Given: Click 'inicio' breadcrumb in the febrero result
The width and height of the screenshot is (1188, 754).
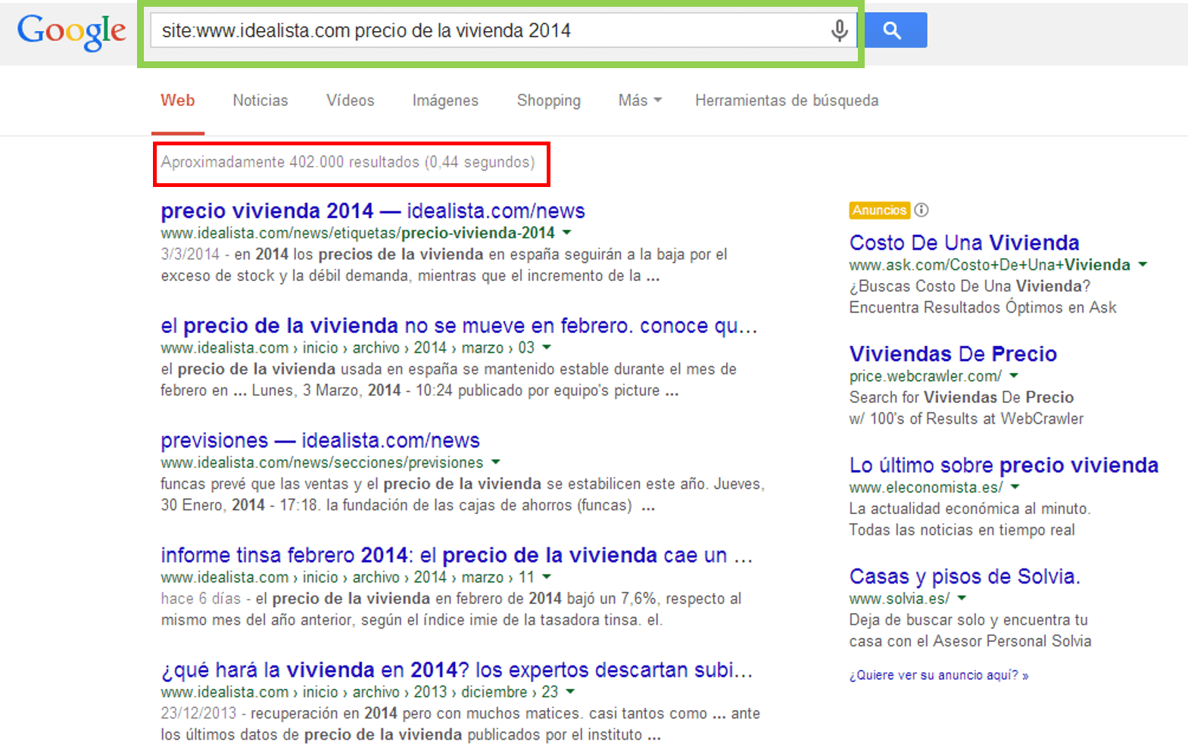Looking at the screenshot, I should 320,347.
